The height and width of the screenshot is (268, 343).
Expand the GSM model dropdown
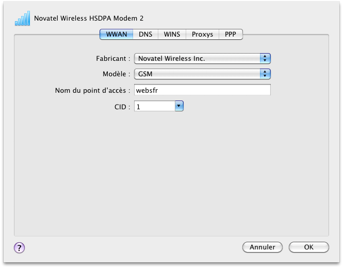click(x=199, y=74)
